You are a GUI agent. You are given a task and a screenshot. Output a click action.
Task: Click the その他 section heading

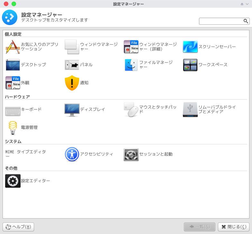click(11, 168)
